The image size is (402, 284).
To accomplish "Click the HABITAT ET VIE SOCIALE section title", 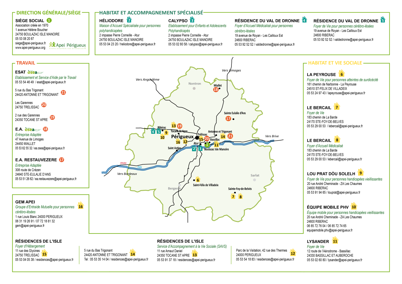I will [x=335, y=63].
